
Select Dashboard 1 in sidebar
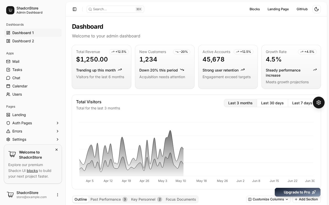click(x=33, y=33)
